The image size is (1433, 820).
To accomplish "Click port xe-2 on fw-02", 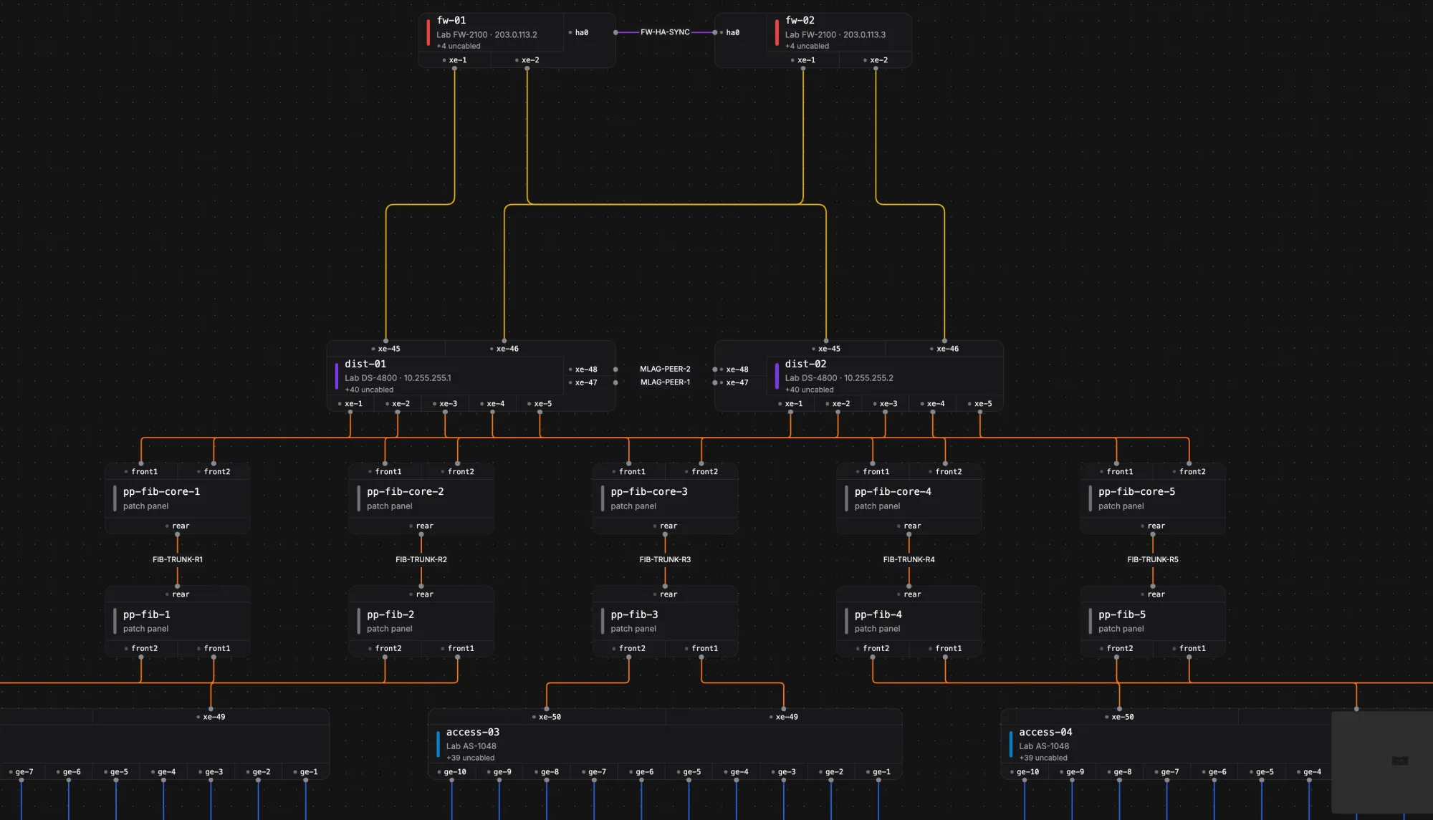I will [x=876, y=60].
